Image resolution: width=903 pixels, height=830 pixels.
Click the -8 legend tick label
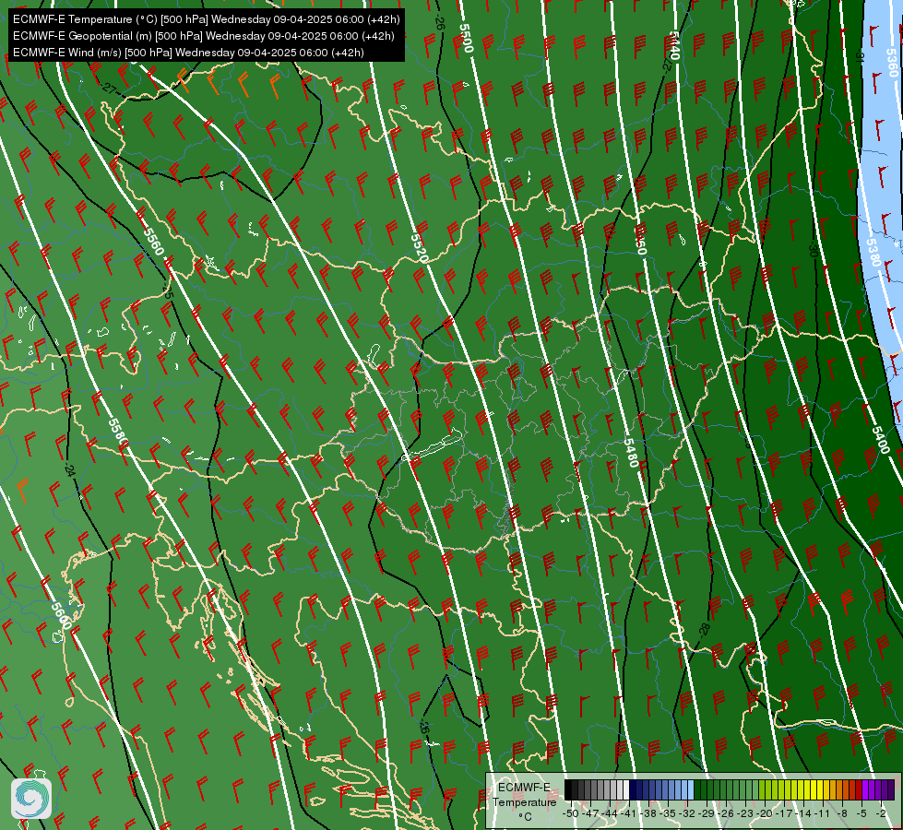[x=842, y=814]
